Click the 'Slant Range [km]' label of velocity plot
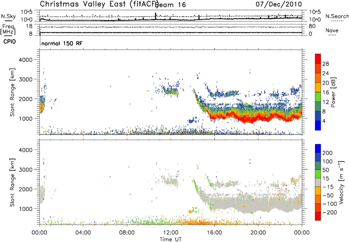The height and width of the screenshot is (242, 349). point(12,182)
